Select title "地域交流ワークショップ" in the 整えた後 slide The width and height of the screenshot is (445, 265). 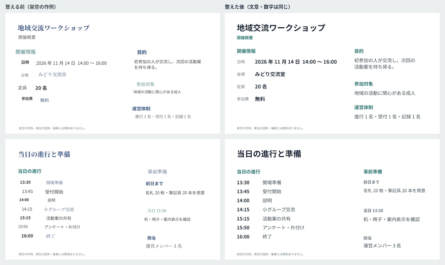pos(281,28)
